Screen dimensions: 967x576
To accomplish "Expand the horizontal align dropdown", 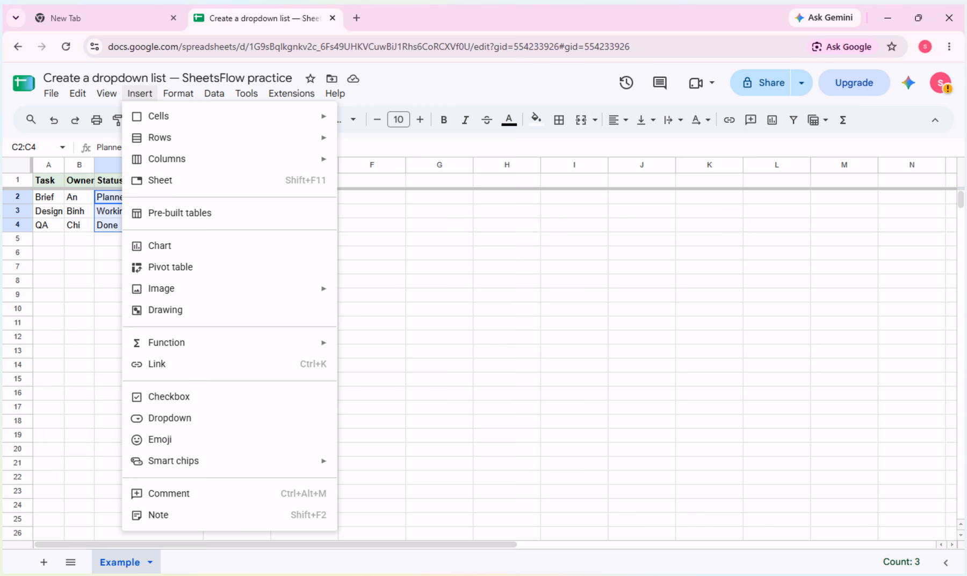I will (626, 120).
